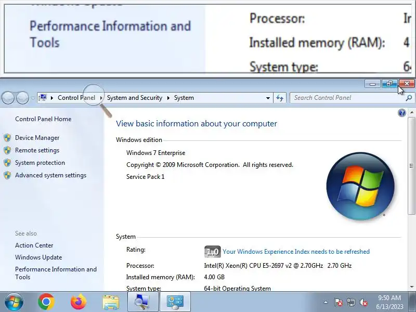Viewport: 416px width, 312px height.
Task: Click scrollbar down arrow
Action: 411,287
